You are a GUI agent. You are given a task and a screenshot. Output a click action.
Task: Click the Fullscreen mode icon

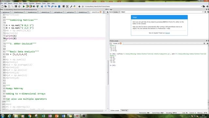[x=67, y=7]
